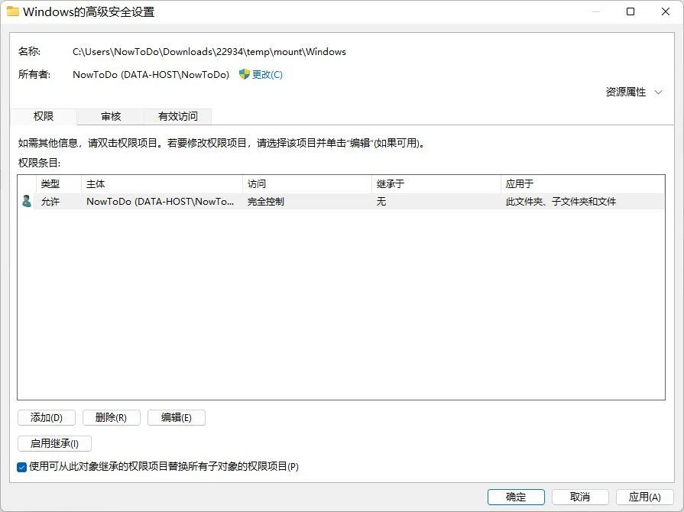Click the path text C:\Users\NowToDo\Downloads\22934\temp\mount\Windows
This screenshot has width=684, height=512.
point(209,52)
